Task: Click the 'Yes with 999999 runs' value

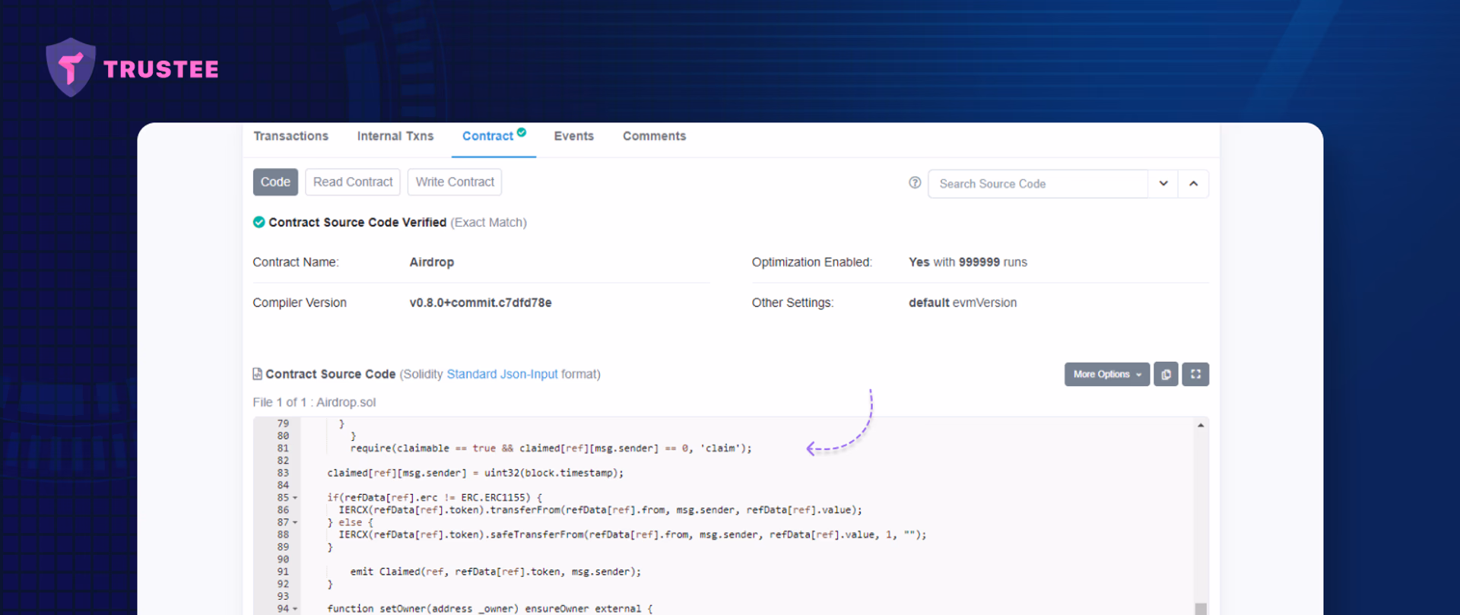Action: click(x=967, y=262)
